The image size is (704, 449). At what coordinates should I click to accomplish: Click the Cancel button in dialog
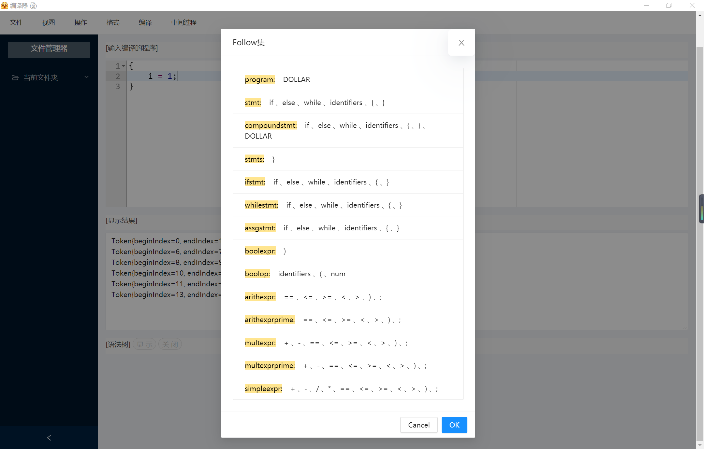[x=419, y=425]
